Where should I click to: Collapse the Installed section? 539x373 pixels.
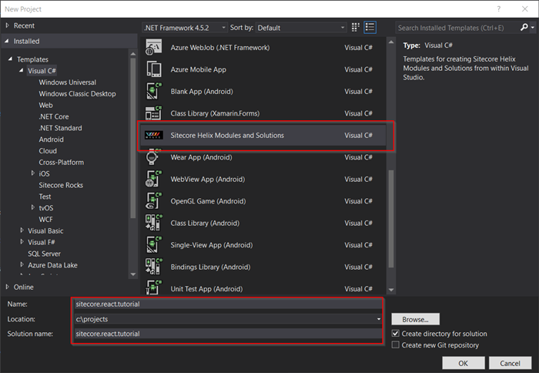[7, 41]
